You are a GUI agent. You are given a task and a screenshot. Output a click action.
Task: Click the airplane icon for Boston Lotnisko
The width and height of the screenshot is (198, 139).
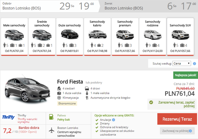[x=51, y=130]
